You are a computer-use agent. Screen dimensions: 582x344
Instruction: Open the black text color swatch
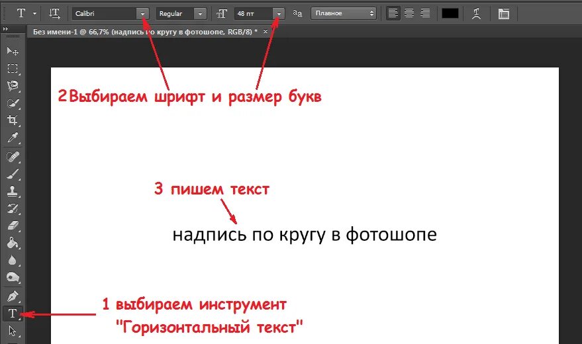click(x=450, y=14)
